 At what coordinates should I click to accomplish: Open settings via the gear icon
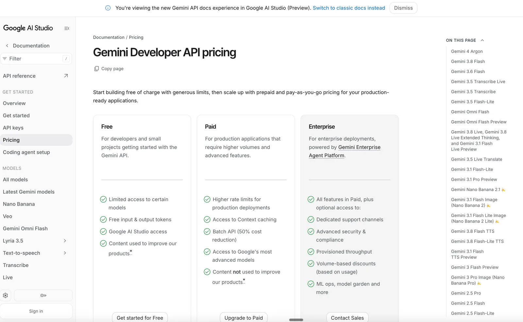[6, 295]
